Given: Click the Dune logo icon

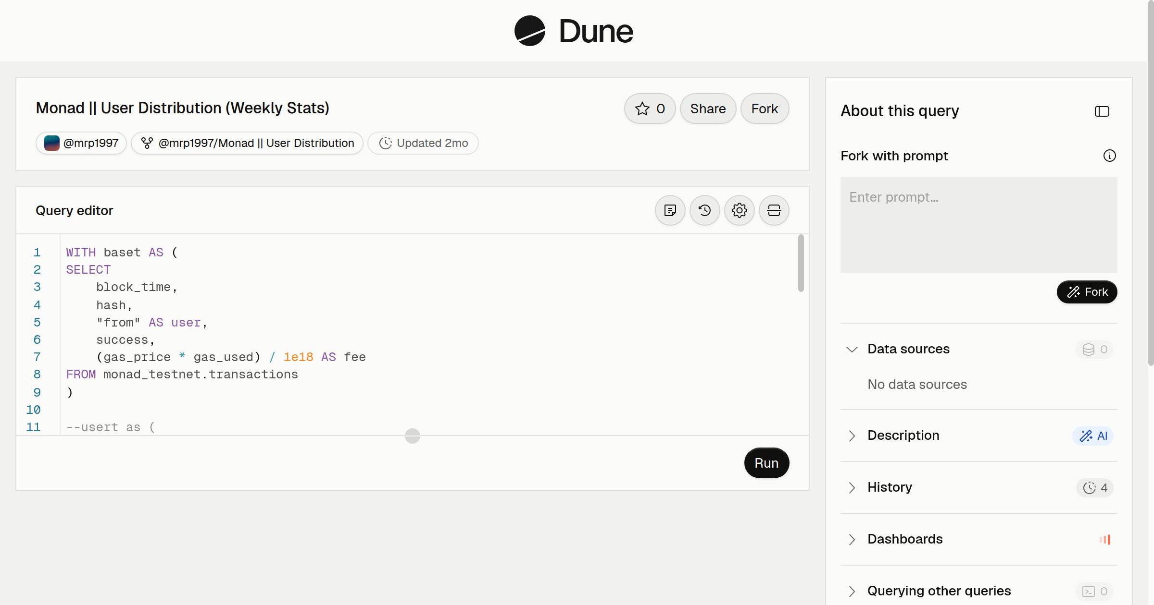Looking at the screenshot, I should coord(529,31).
